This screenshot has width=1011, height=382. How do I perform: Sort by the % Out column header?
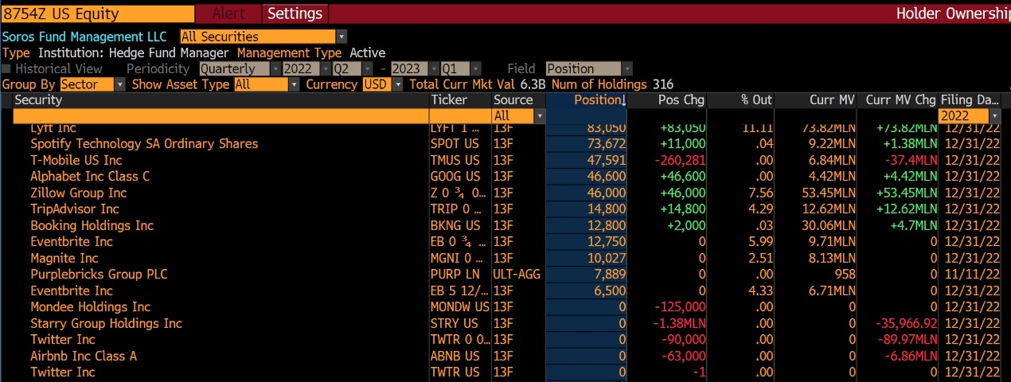[x=740, y=100]
